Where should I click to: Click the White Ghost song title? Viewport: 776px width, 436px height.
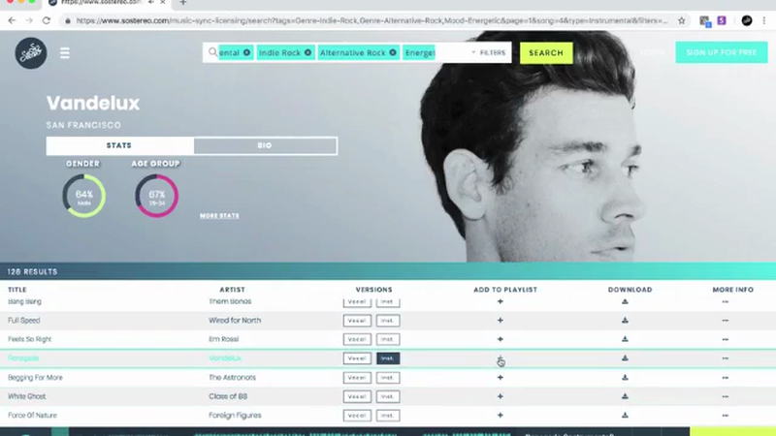(x=27, y=396)
